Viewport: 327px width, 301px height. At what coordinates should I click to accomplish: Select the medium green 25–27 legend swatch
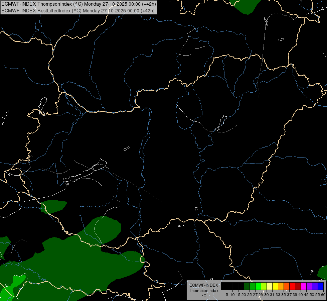pyautogui.click(x=253, y=286)
